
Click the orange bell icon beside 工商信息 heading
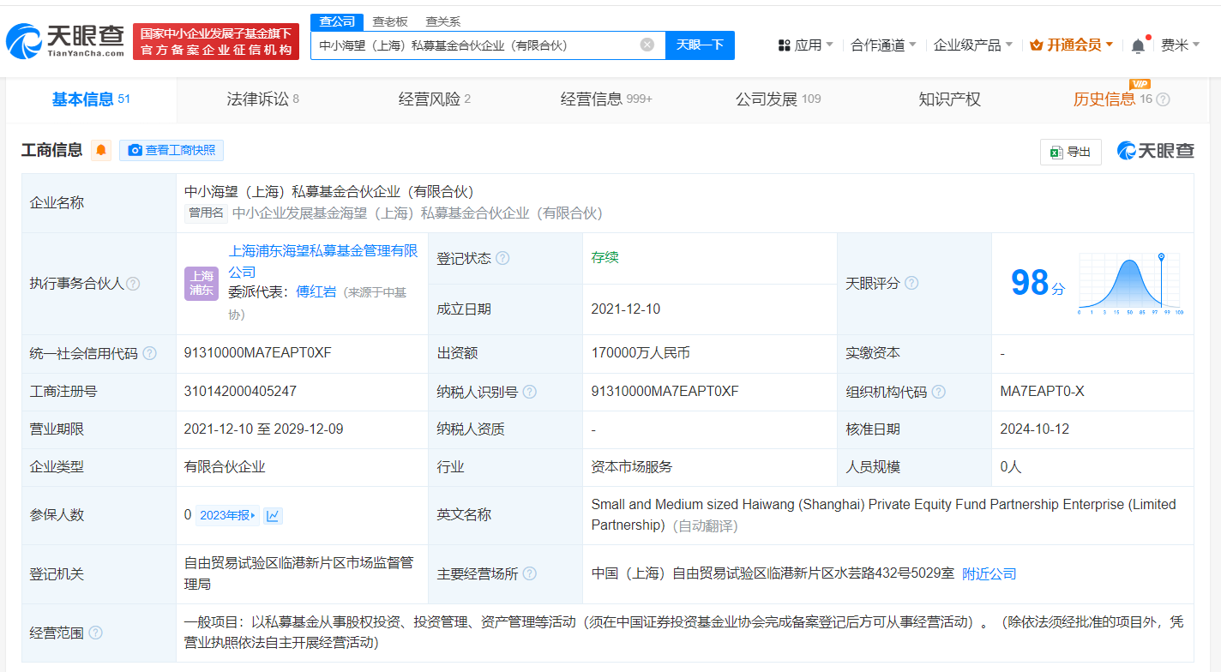pyautogui.click(x=101, y=150)
